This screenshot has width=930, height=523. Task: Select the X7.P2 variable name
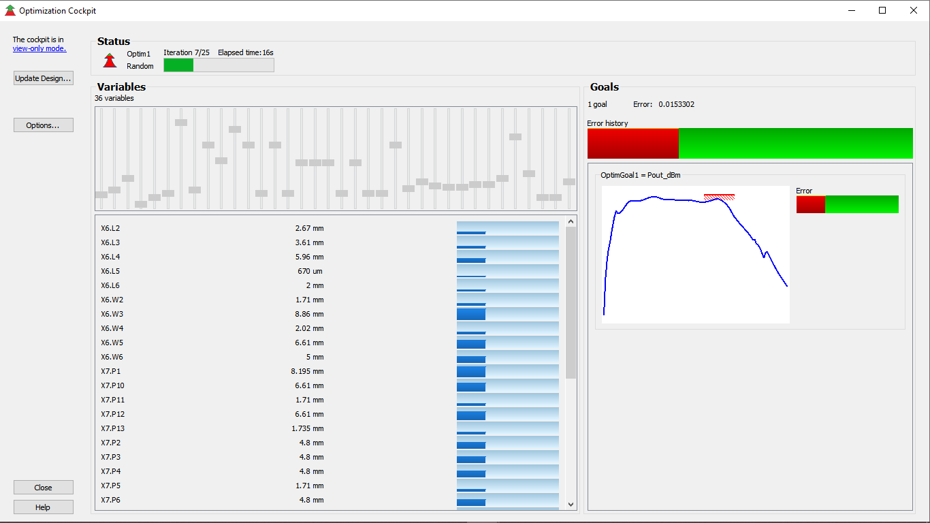(x=110, y=443)
